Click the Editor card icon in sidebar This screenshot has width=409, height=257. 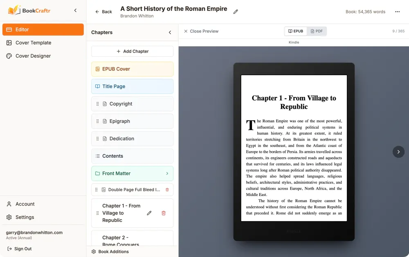(9, 29)
